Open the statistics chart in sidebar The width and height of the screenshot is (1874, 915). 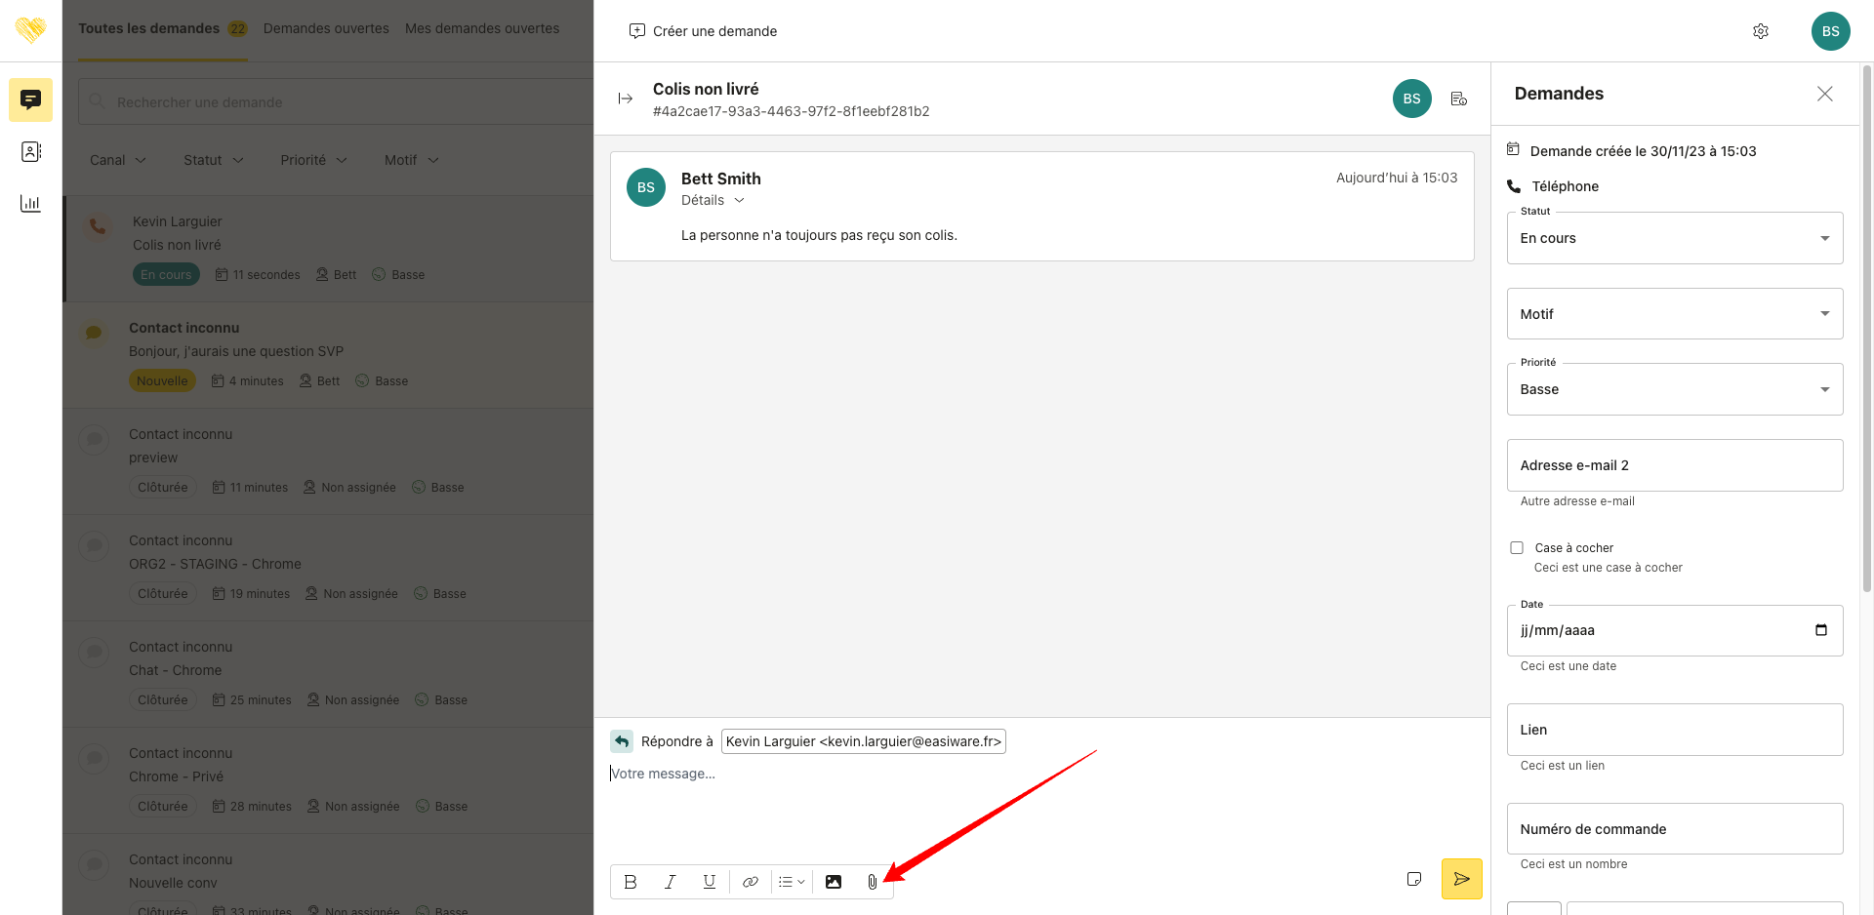pos(30,203)
